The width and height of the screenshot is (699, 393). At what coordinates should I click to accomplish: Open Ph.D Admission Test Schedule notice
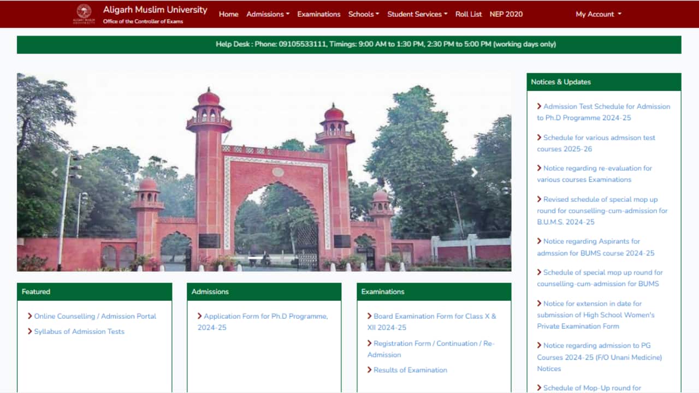pyautogui.click(x=606, y=106)
